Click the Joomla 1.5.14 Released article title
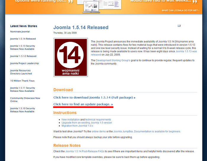Image resolution: width=207 pixels, height=161 pixels. pos(81,27)
